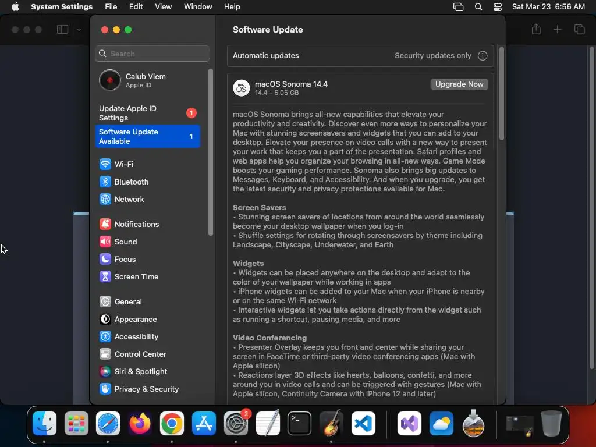Open macOS installer icon in Dock
The height and width of the screenshot is (447, 596).
[x=473, y=424]
